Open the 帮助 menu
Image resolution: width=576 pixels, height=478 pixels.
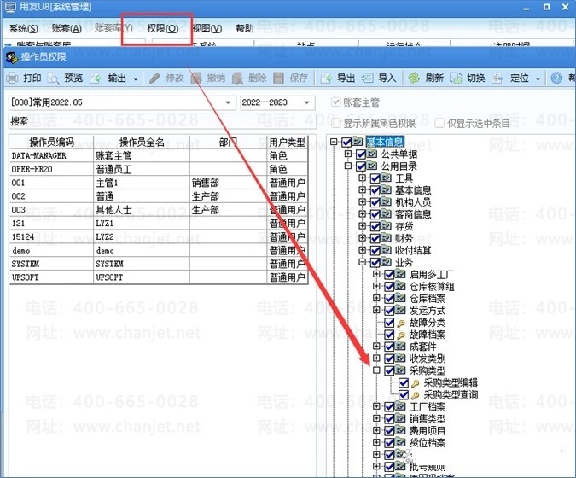click(245, 28)
